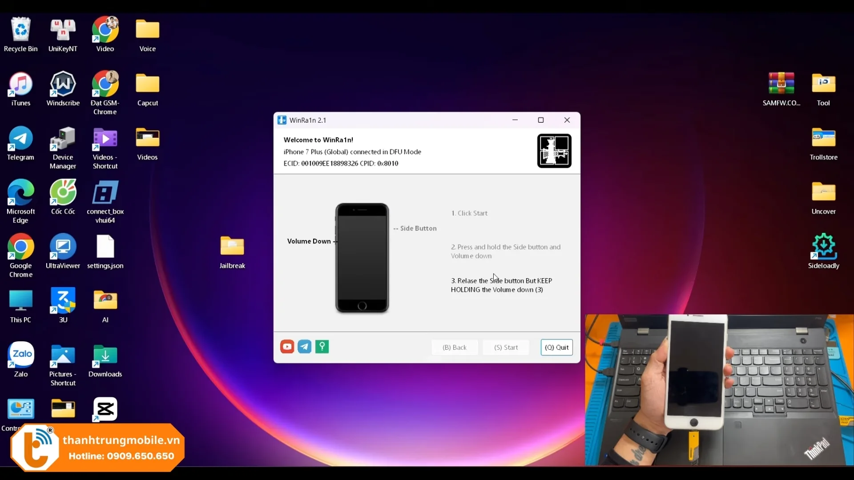The image size is (854, 480).
Task: Select the iTunes desktop icon
Action: pos(21,89)
